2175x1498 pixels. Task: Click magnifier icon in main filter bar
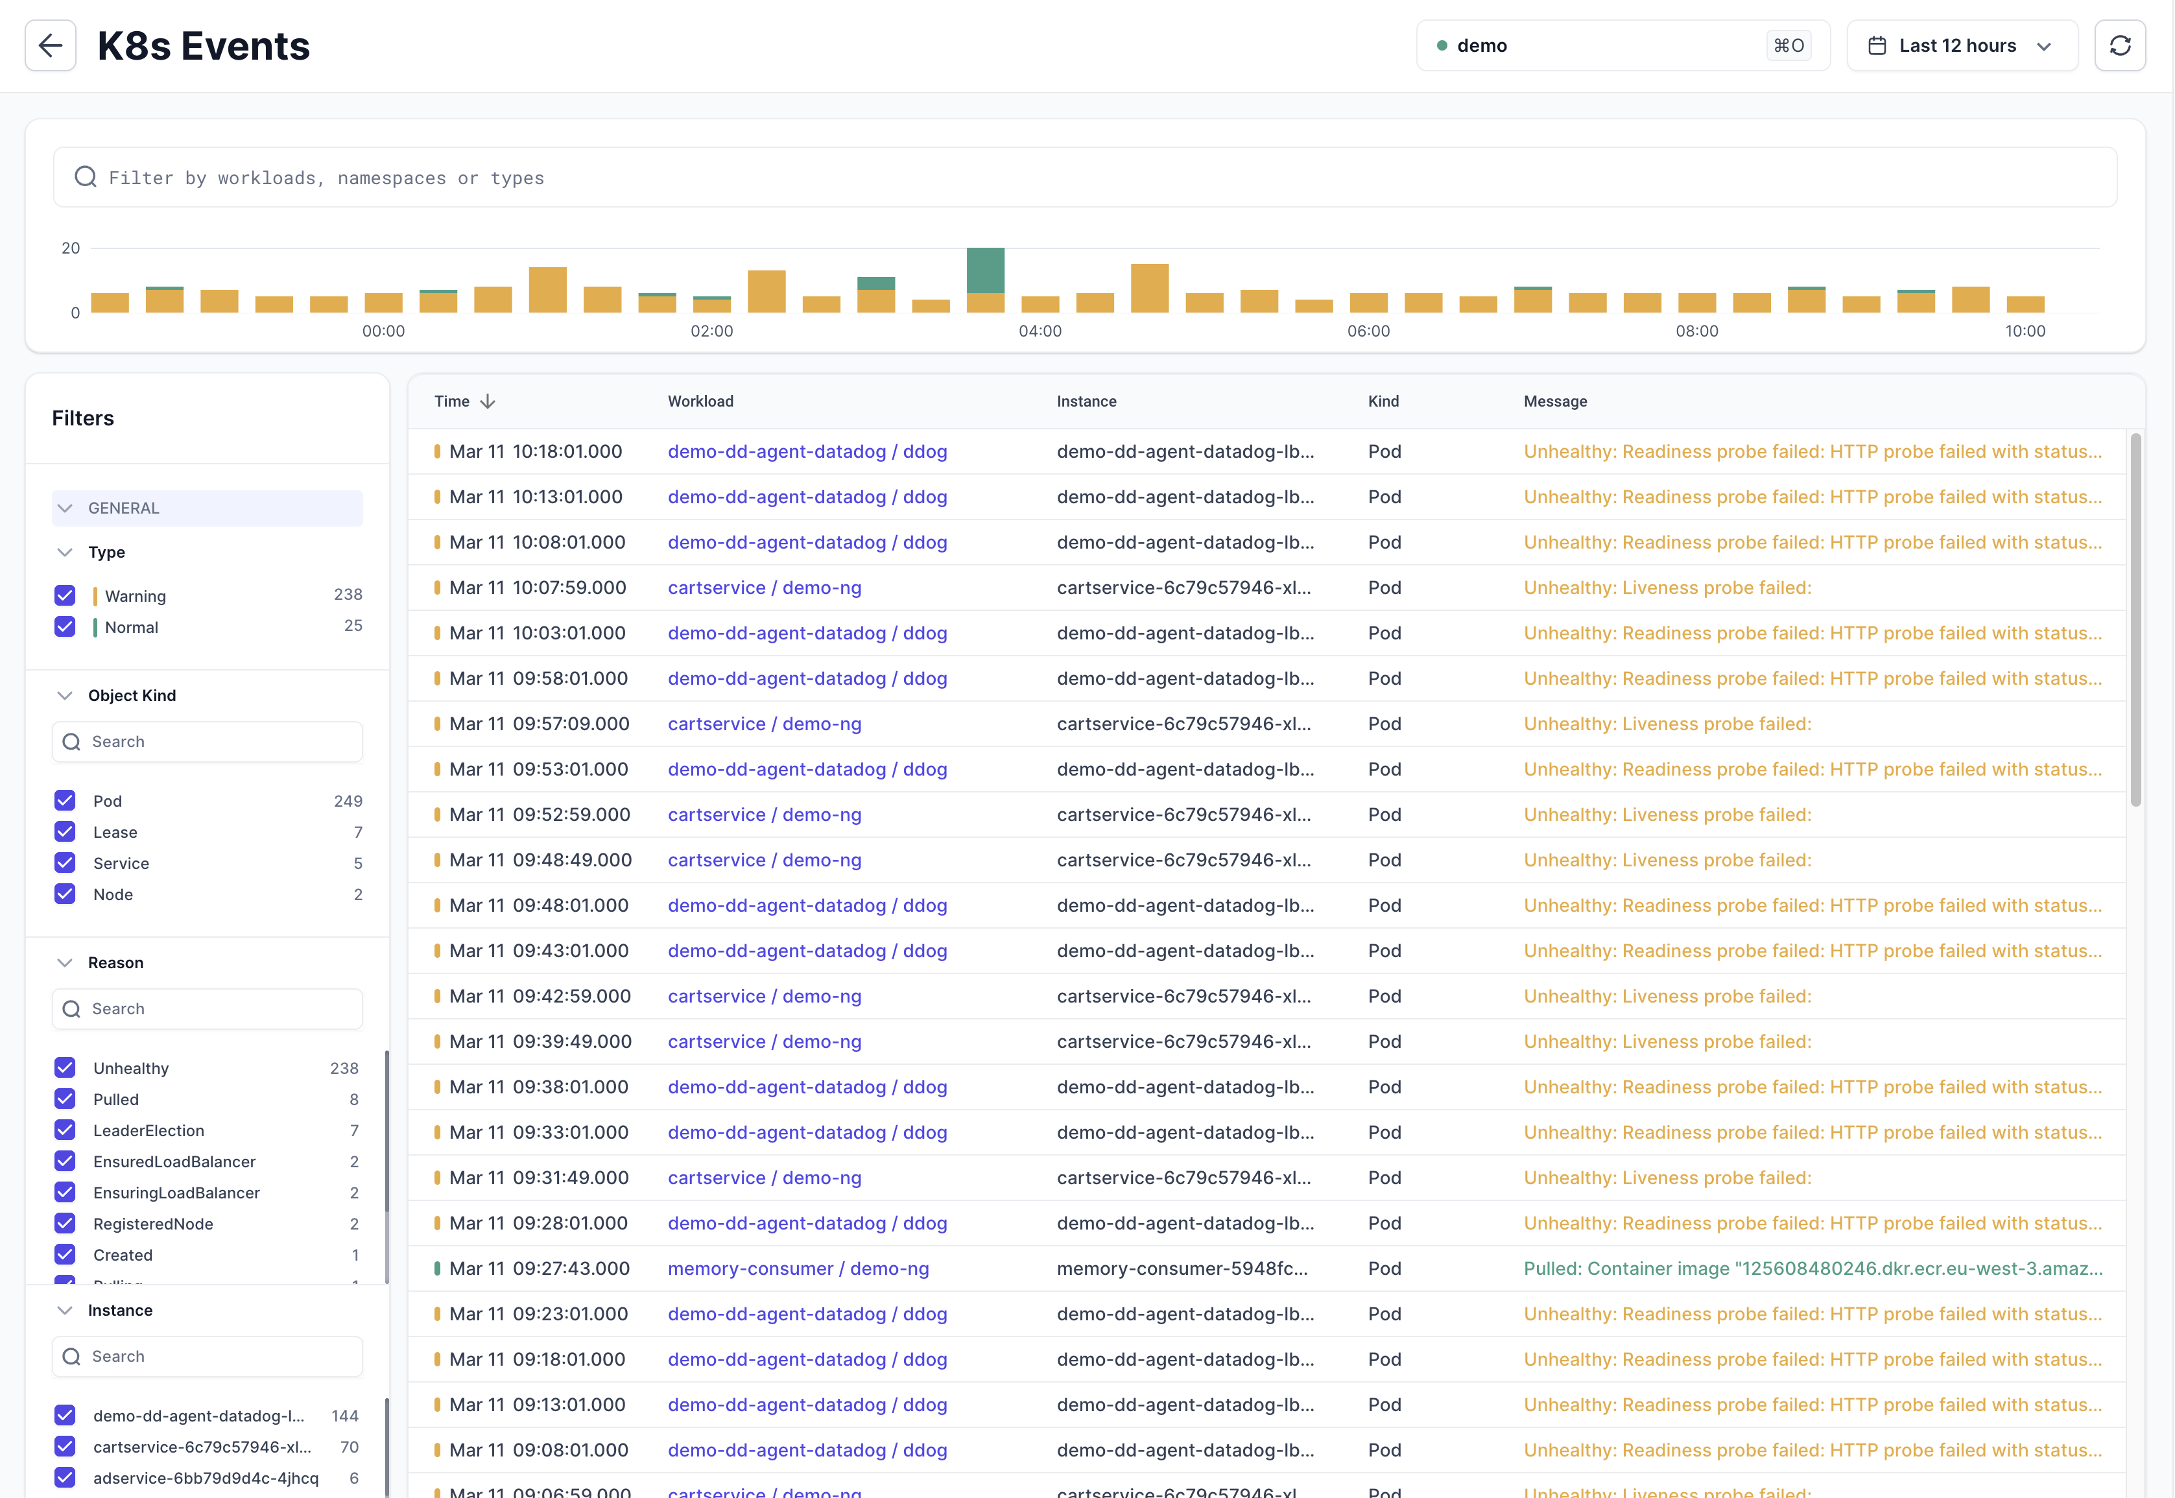(x=86, y=178)
